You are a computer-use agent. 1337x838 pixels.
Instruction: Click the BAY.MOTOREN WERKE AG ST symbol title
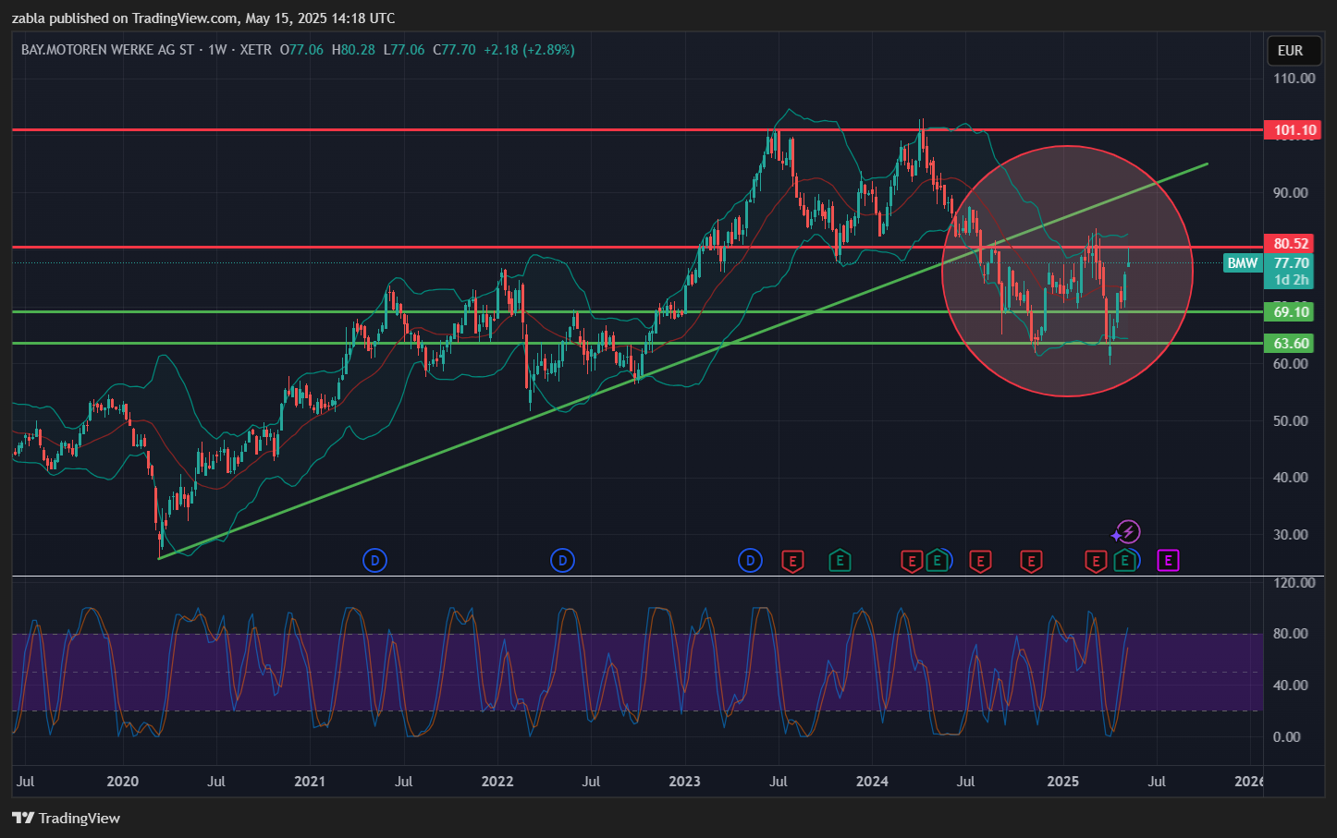click(107, 50)
